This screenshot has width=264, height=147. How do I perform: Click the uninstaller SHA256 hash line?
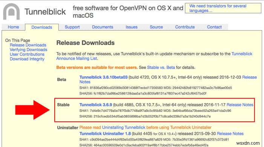click(144, 145)
